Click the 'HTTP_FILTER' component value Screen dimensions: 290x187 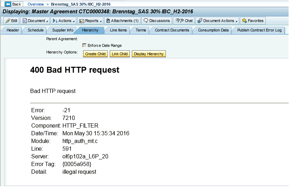pos(80,125)
